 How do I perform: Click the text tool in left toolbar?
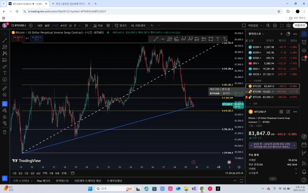click(x=5, y=73)
